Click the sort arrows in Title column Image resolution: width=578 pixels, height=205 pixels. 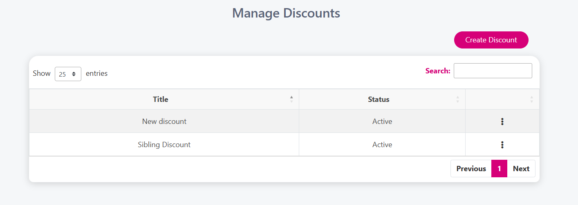click(291, 99)
